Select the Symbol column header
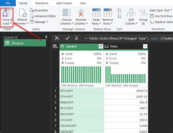This screenshot has height=133, width=173. point(81,47)
